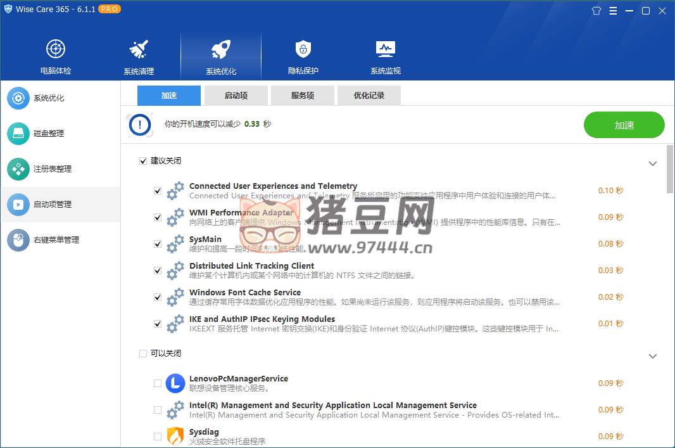Enable the Sysdiag checkbox
675x448 pixels.
coord(158,437)
